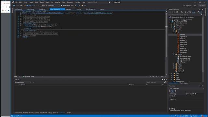Expand the shaders folder
The image size is (208, 117).
tap(174, 64)
